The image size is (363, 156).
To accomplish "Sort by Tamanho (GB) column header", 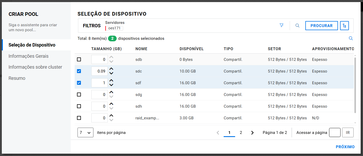I will [x=106, y=49].
